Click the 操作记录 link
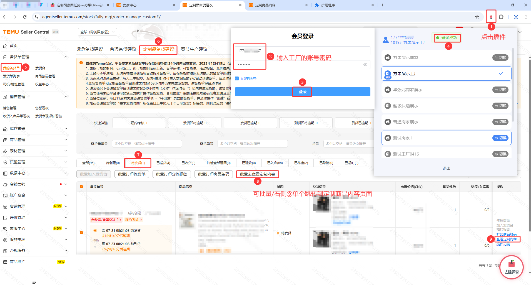 [503, 244]
